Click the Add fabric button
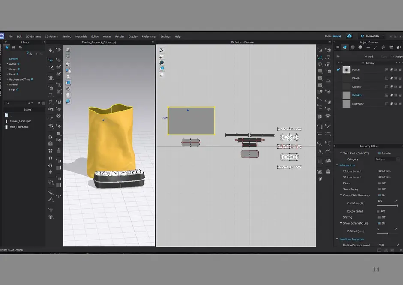403x285 pixels. pyautogui.click(x=368, y=57)
